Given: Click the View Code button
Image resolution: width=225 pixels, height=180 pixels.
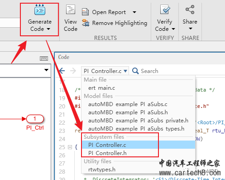Looking at the screenshot, I should coord(71,18).
